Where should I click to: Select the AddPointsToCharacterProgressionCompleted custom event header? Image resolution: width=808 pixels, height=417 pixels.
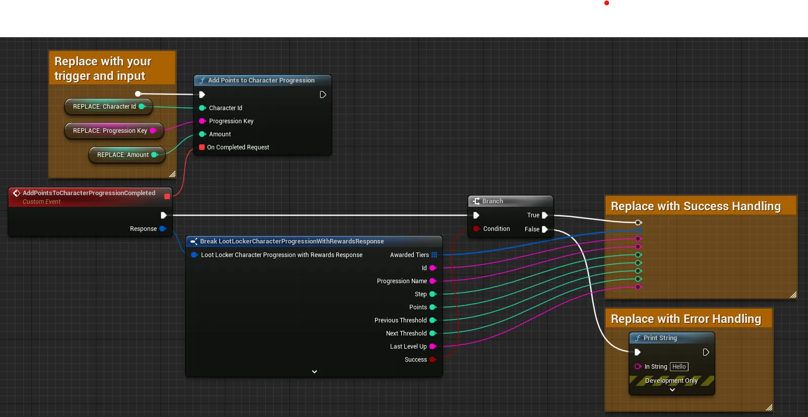coord(90,197)
